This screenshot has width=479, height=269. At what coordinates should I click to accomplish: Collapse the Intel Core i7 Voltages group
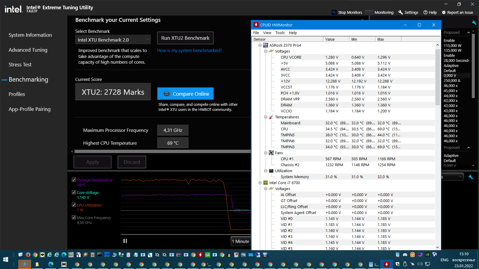pos(266,189)
